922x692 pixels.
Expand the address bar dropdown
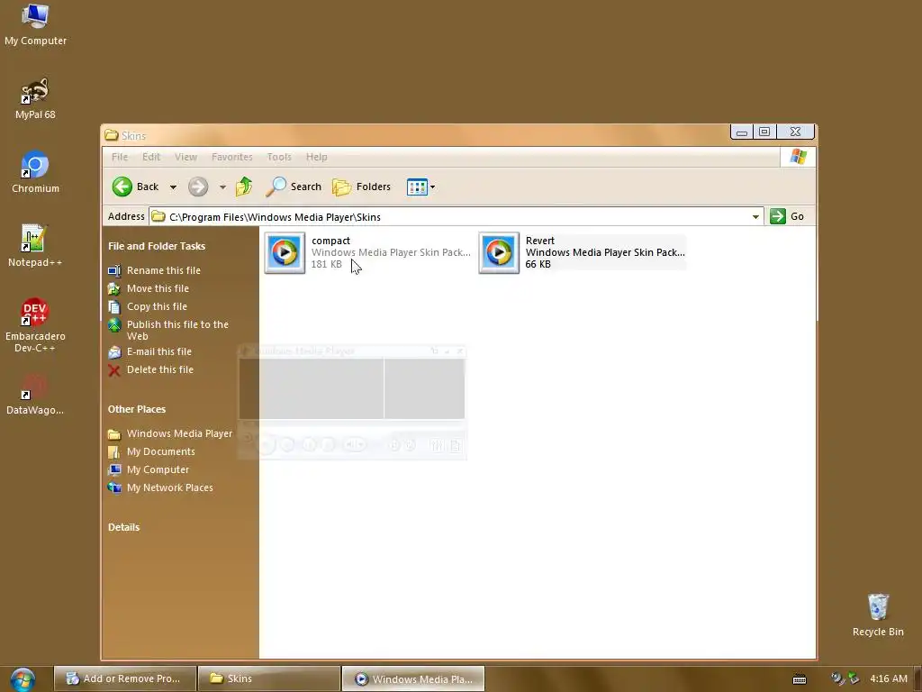[755, 216]
